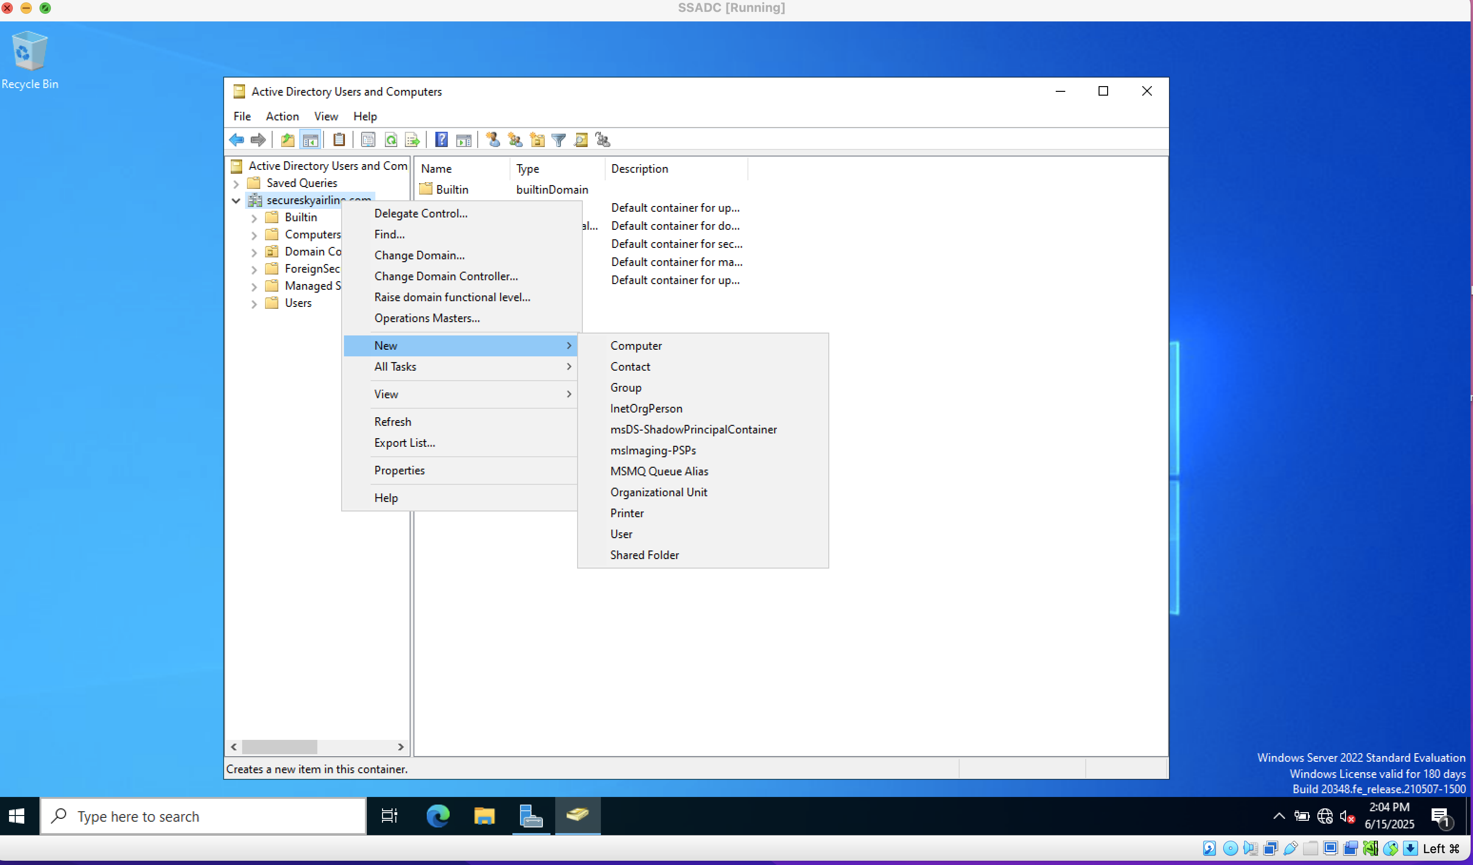Click the Task View taskbar icon
The image size is (1473, 865).
pos(389,816)
